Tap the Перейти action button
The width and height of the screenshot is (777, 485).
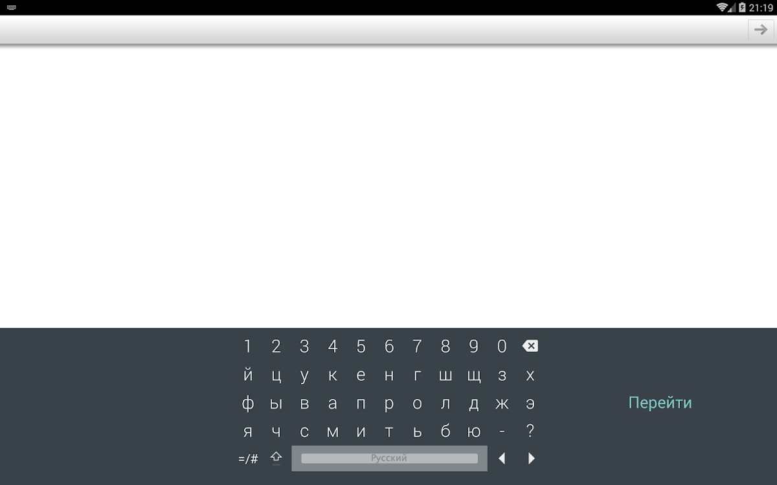pos(660,403)
